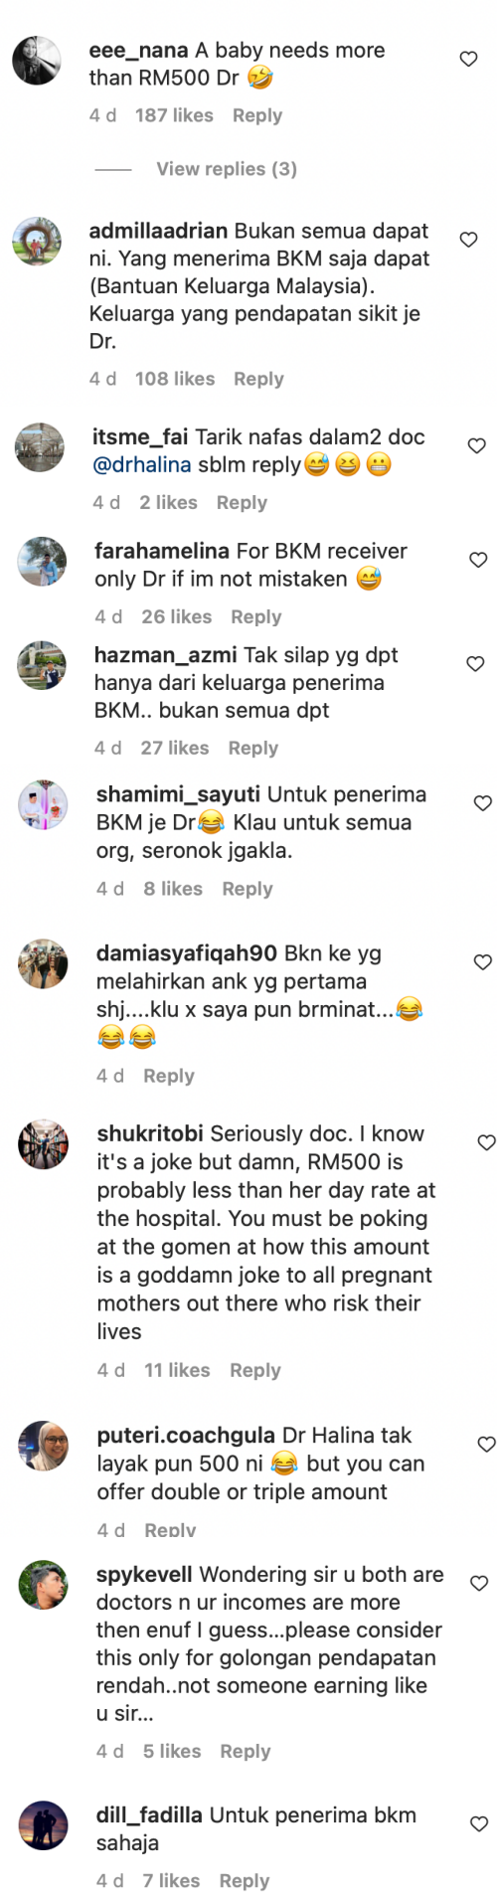This screenshot has height=1895, width=497.
Task: Heart farahamelina's BKM receiver comment
Action: pos(478,560)
